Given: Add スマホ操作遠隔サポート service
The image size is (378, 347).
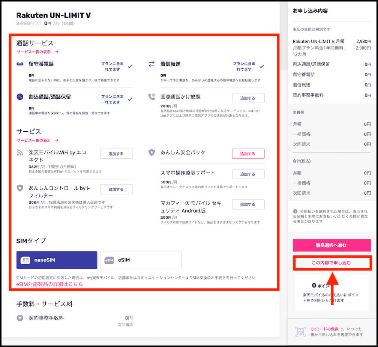Looking at the screenshot, I should [248, 174].
